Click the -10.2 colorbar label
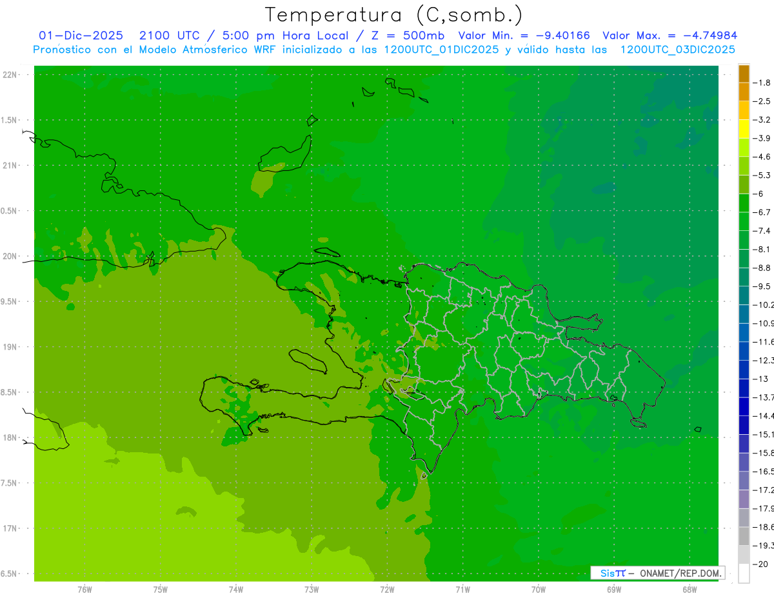 point(763,304)
